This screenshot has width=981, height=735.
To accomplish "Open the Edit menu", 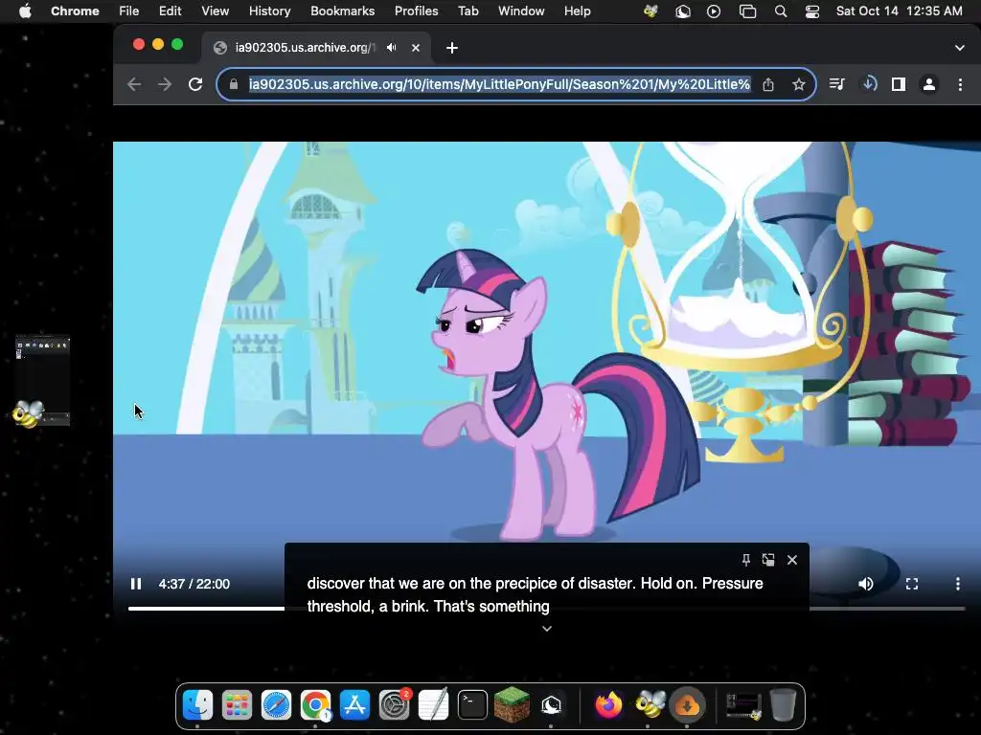I will [171, 11].
